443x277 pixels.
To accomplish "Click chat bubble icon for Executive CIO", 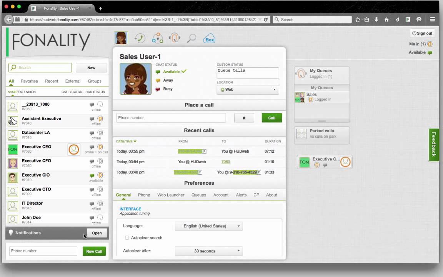I will click(x=92, y=175).
